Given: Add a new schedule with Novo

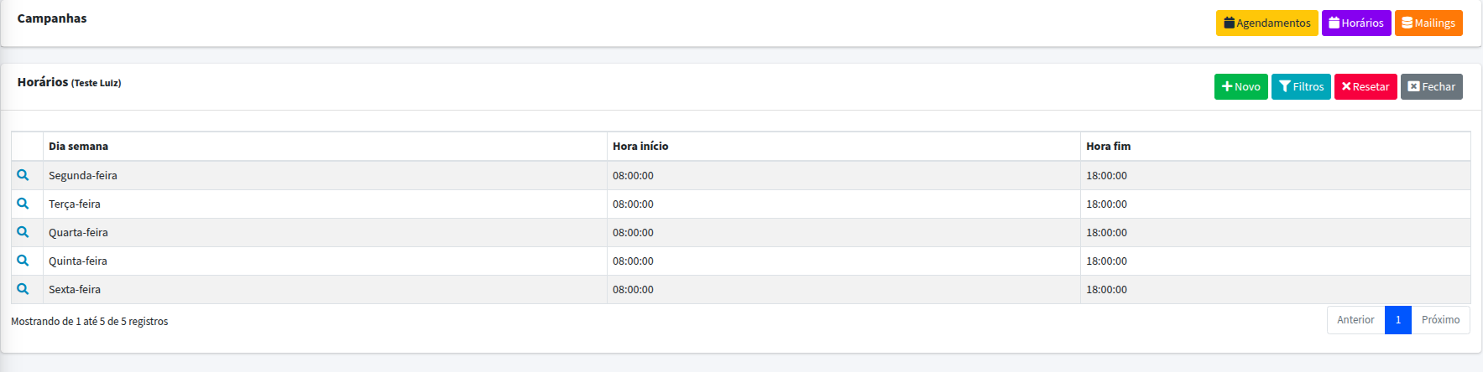Looking at the screenshot, I should click(1240, 86).
